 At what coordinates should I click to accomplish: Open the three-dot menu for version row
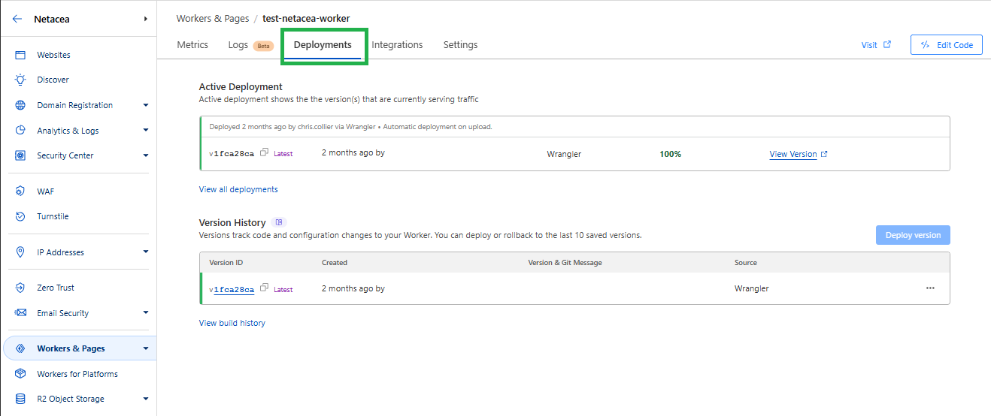click(x=930, y=288)
